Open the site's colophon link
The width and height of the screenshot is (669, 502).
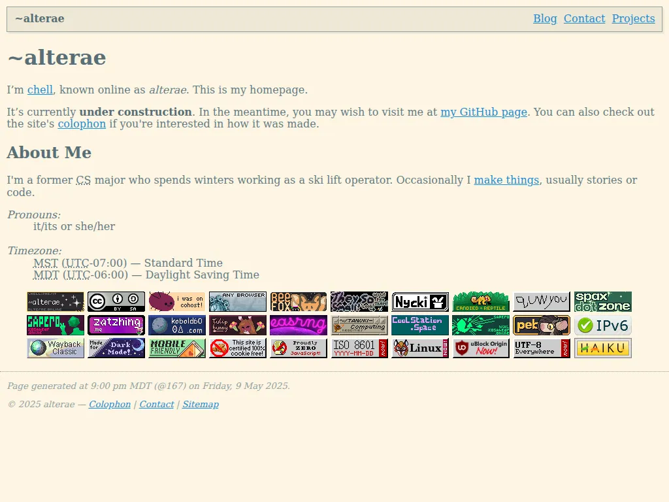[x=81, y=124]
